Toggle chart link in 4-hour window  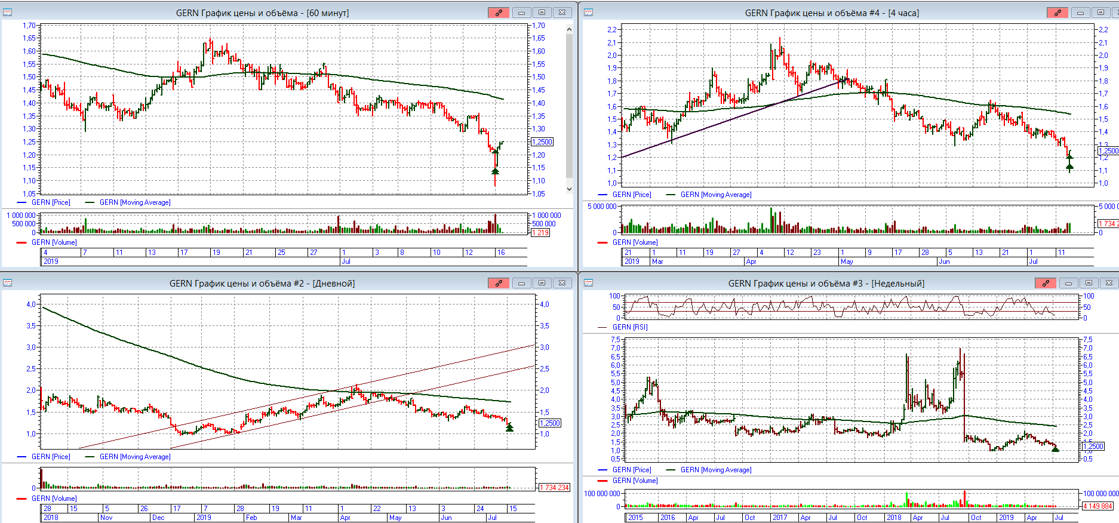click(x=1057, y=13)
